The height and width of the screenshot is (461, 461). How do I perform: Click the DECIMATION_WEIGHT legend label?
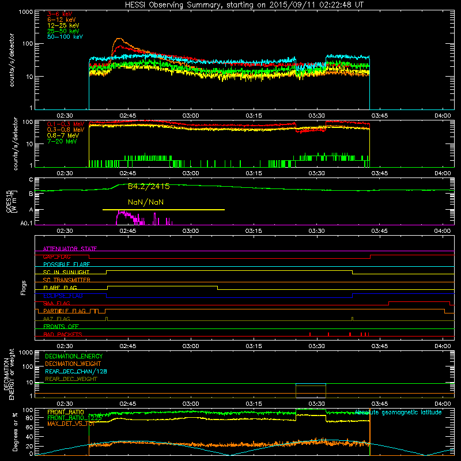73,364
